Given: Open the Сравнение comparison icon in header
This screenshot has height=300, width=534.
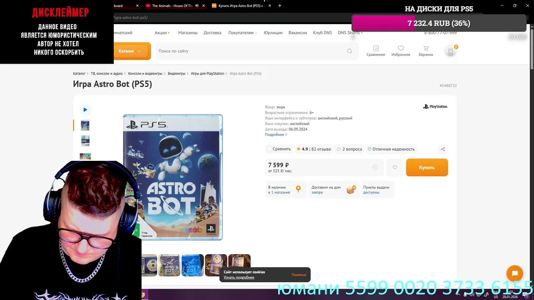Looking at the screenshot, I should (x=375, y=51).
